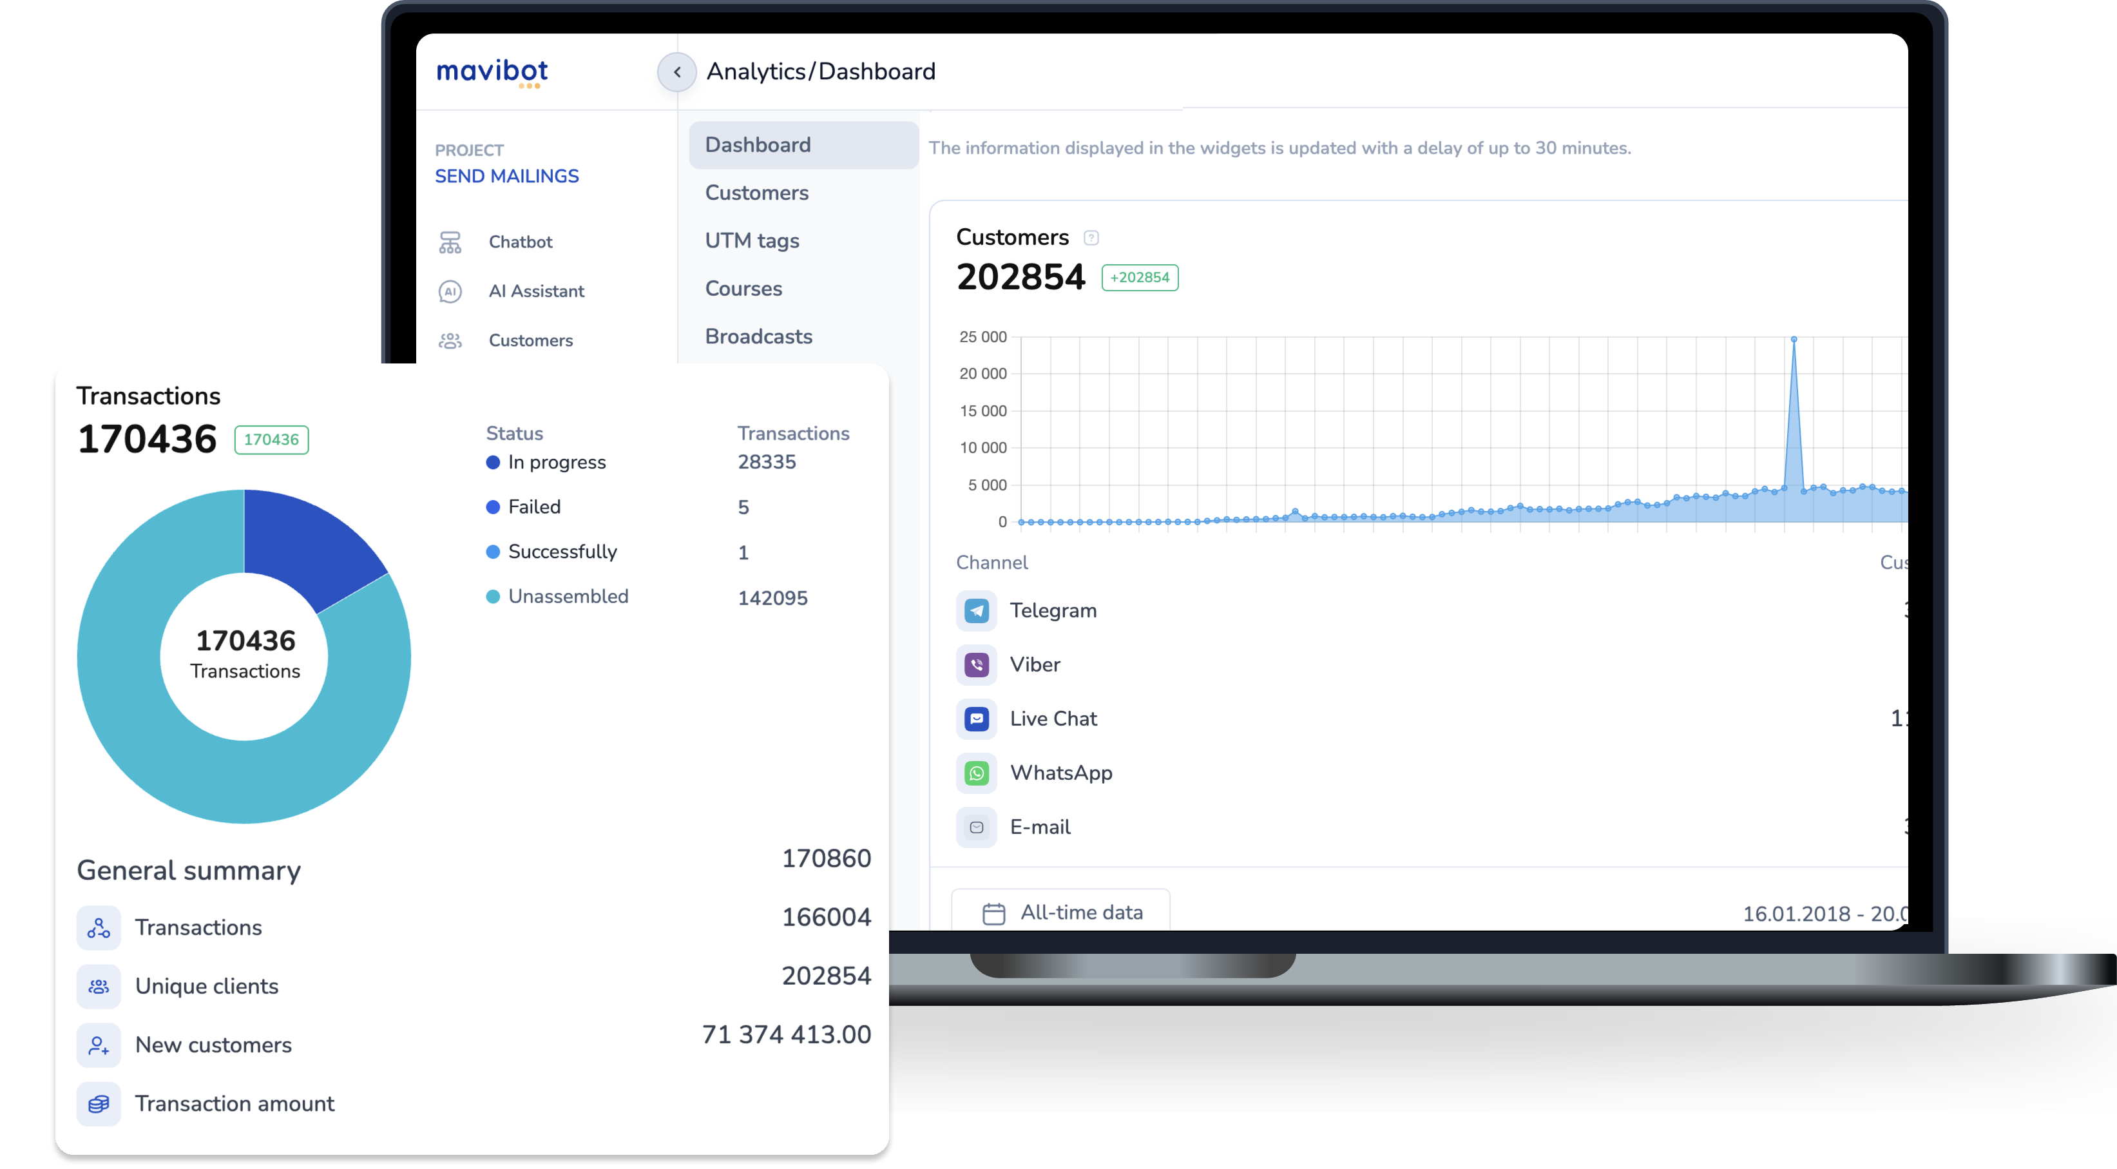
Task: Open the AI Assistant icon
Action: click(450, 291)
